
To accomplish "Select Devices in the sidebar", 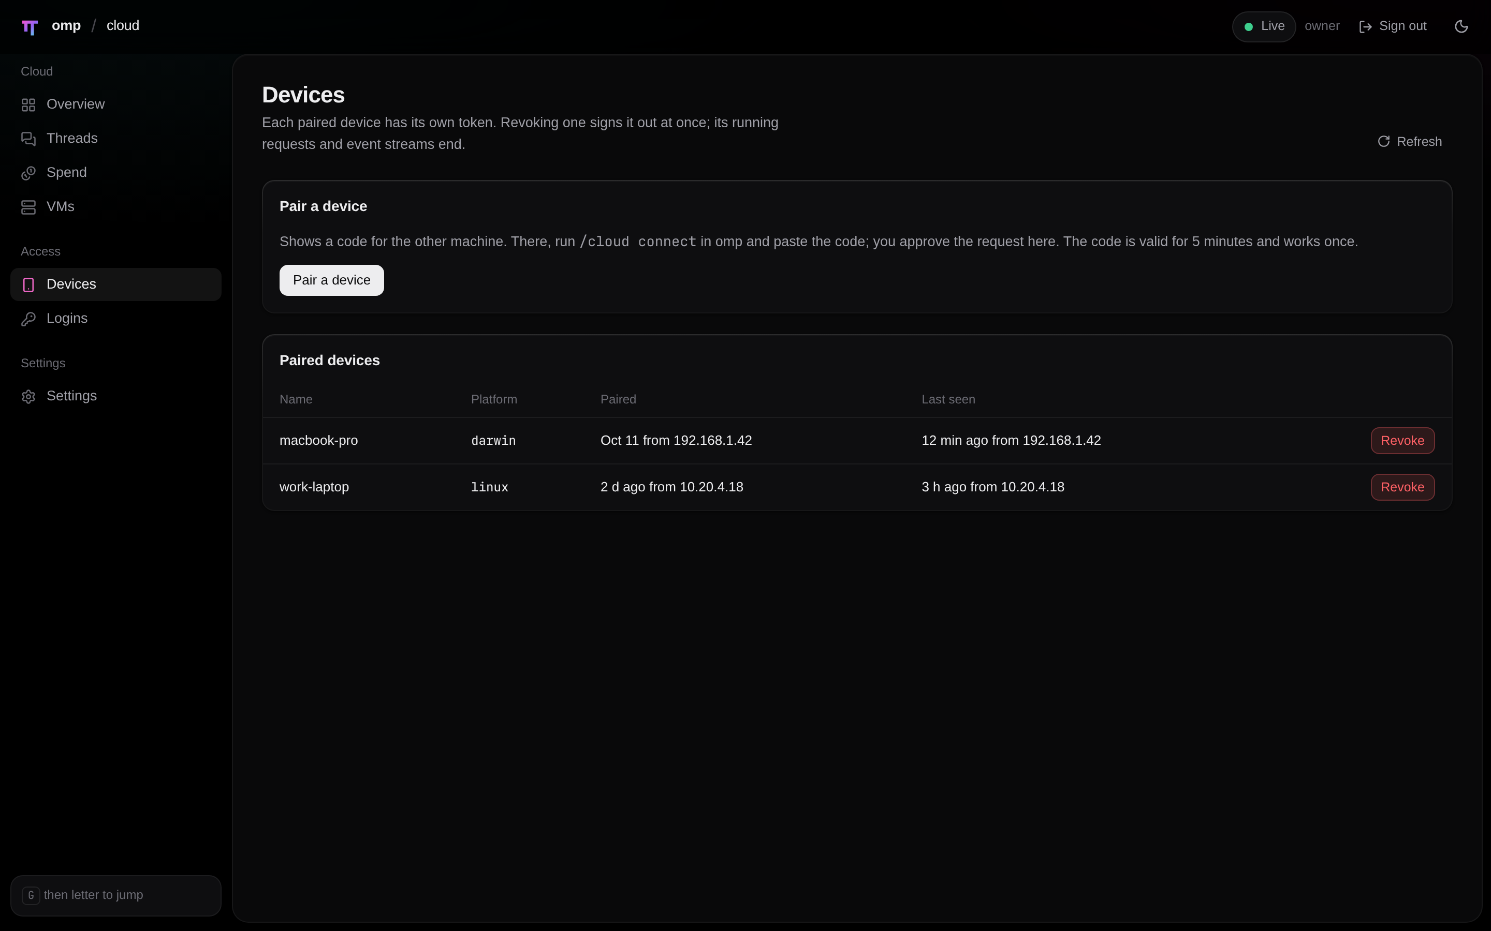I will (116, 284).
